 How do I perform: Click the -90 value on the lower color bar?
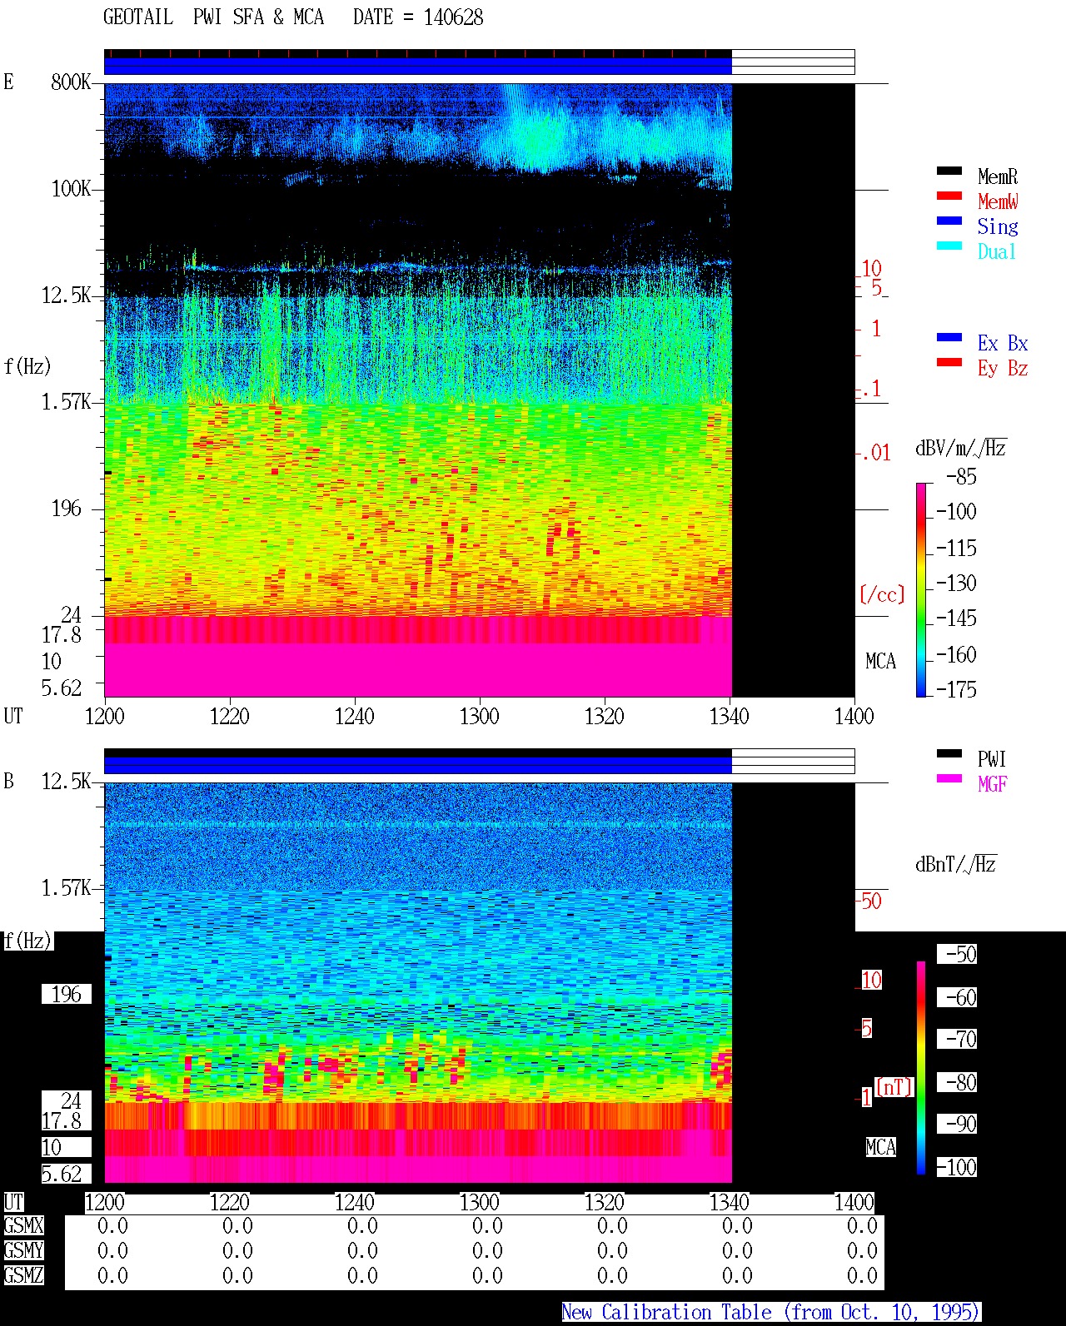957,1124
